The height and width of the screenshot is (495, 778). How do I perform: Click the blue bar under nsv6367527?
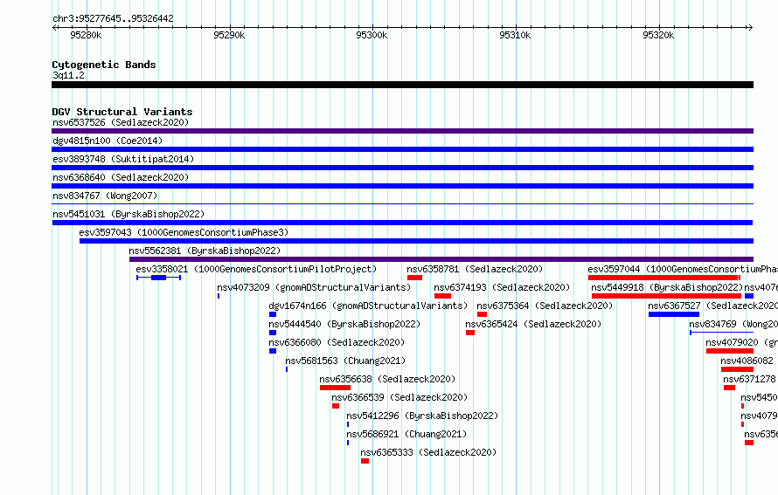pos(674,314)
